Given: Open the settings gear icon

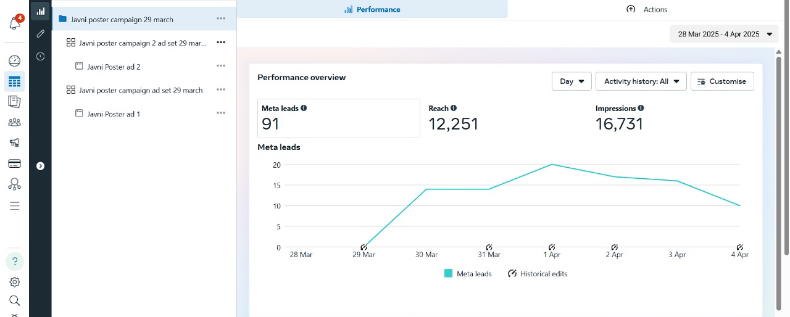Looking at the screenshot, I should (15, 282).
